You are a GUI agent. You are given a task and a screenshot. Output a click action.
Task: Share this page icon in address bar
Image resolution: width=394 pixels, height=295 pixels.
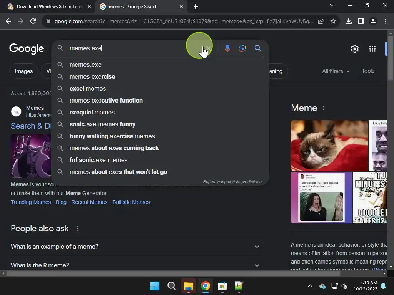click(321, 22)
